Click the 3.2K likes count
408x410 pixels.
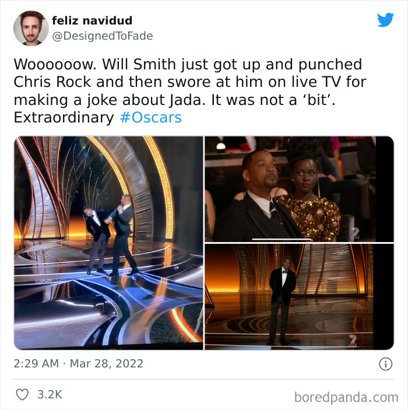[x=50, y=395]
